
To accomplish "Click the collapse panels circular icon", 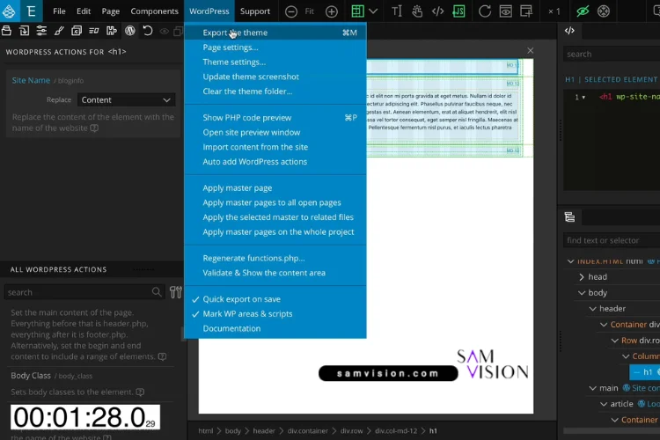I will click(x=604, y=11).
